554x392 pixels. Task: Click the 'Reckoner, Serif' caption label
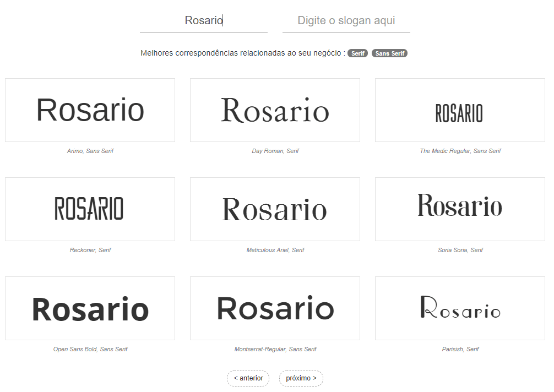(90, 250)
